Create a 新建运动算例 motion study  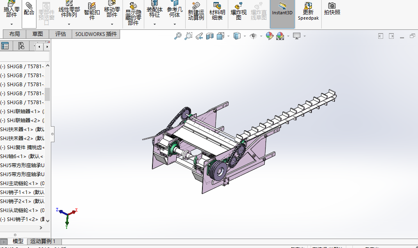click(x=196, y=12)
